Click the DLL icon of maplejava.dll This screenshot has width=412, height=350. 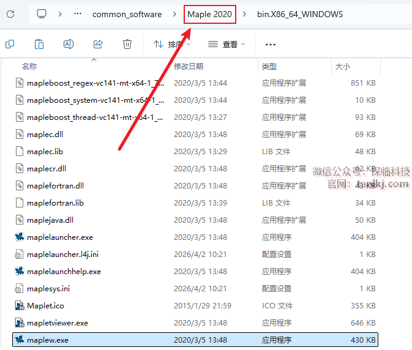(20, 220)
